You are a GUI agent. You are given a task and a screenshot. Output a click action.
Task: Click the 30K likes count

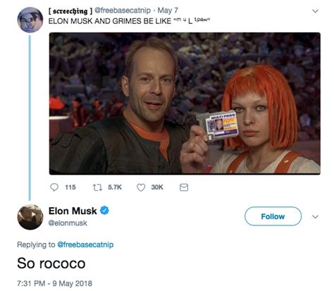point(157,187)
